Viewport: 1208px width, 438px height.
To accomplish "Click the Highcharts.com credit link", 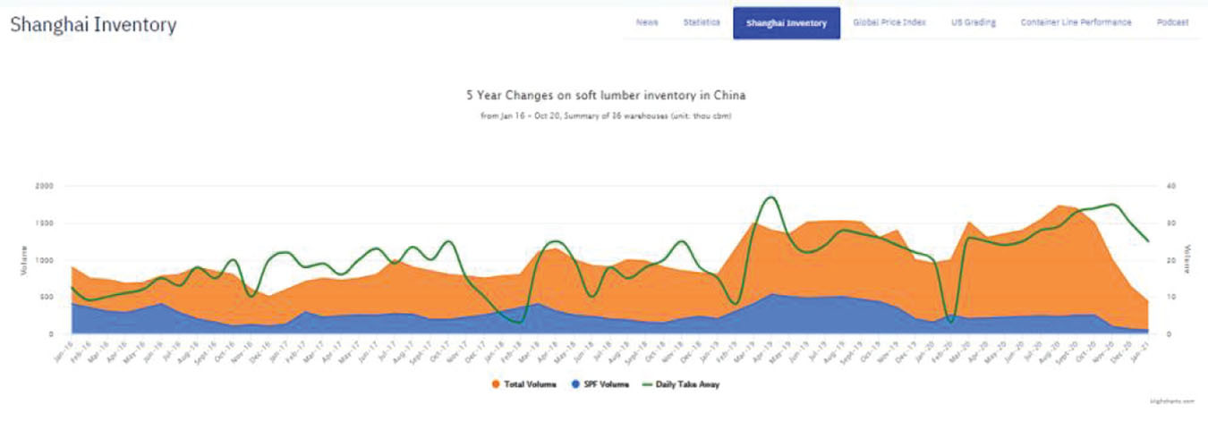I will coord(1171,402).
